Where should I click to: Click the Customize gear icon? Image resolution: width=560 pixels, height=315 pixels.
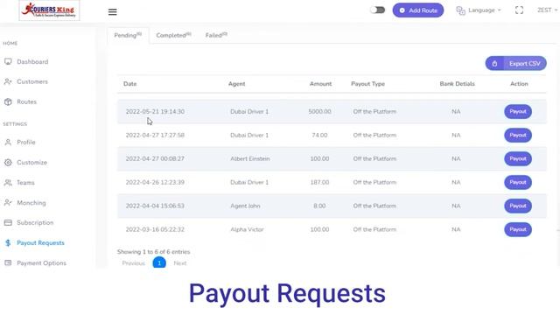point(8,163)
